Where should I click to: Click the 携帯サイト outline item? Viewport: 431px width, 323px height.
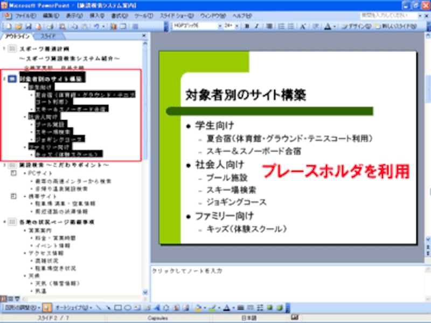click(43, 196)
